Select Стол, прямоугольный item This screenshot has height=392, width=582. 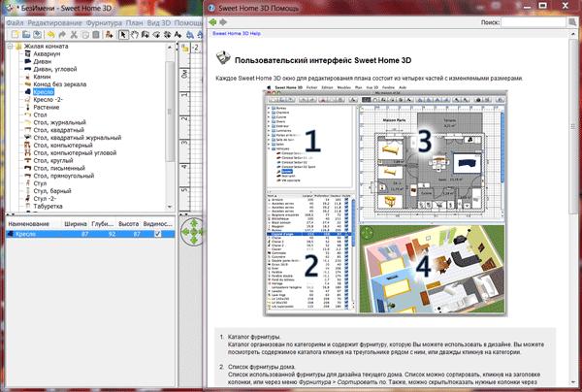tap(64, 176)
